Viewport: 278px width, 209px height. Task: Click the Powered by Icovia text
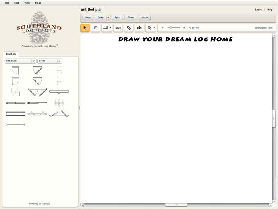39,204
